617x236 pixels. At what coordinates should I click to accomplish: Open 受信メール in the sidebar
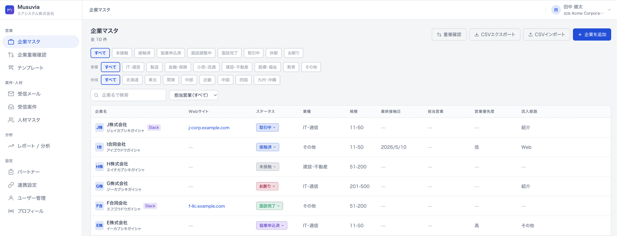(41, 94)
